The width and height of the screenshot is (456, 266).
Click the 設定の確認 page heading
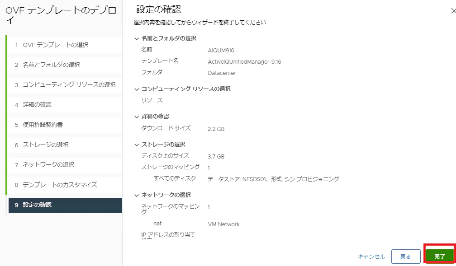coord(158,9)
